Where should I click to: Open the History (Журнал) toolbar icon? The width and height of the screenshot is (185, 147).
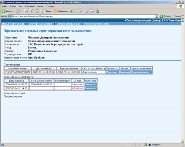pos(72,11)
